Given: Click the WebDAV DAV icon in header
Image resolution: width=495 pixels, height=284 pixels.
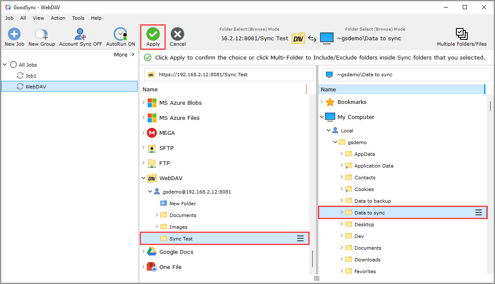Looking at the screenshot, I should click(x=298, y=39).
